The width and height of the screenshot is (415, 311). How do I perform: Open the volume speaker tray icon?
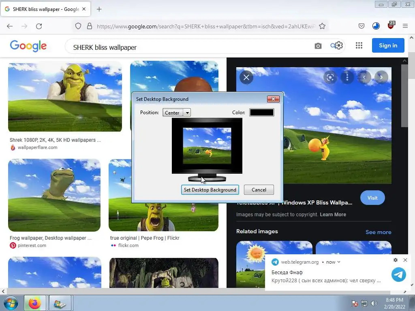pos(374,303)
